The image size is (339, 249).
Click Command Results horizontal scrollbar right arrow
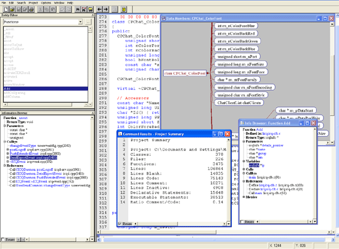point(224,224)
